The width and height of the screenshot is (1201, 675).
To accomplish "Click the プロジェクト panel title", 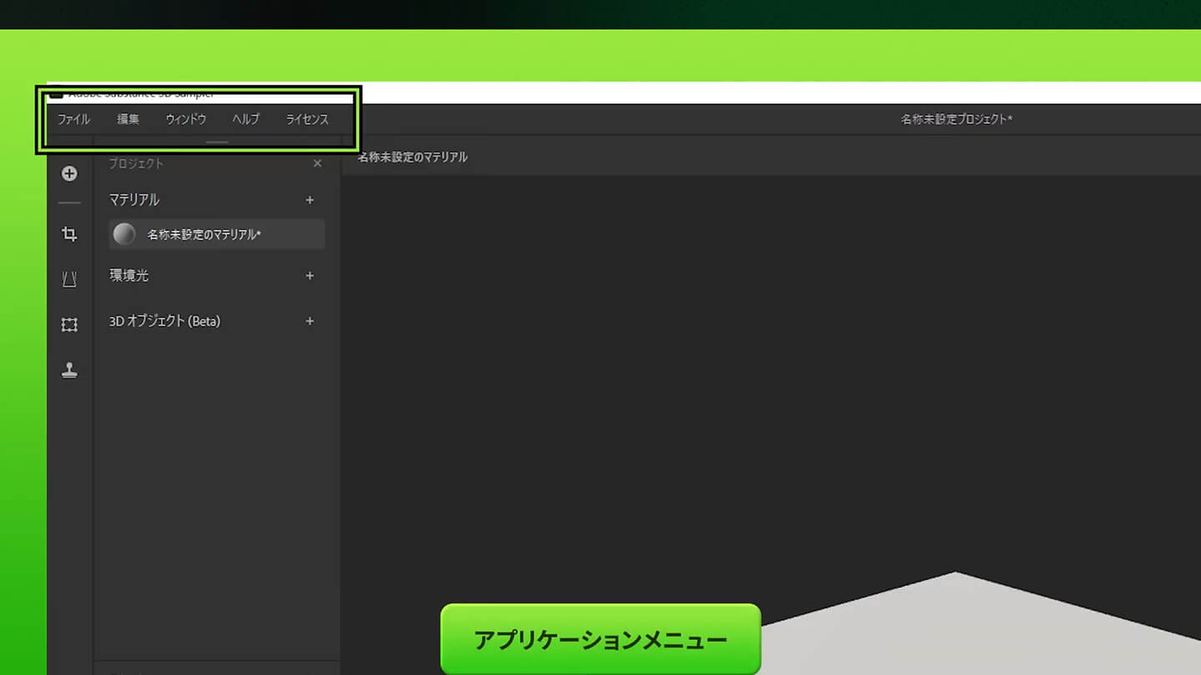I will pos(136,163).
